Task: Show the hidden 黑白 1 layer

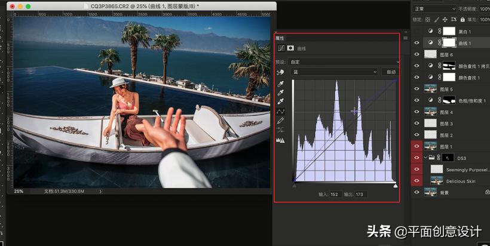Action: 416,31
